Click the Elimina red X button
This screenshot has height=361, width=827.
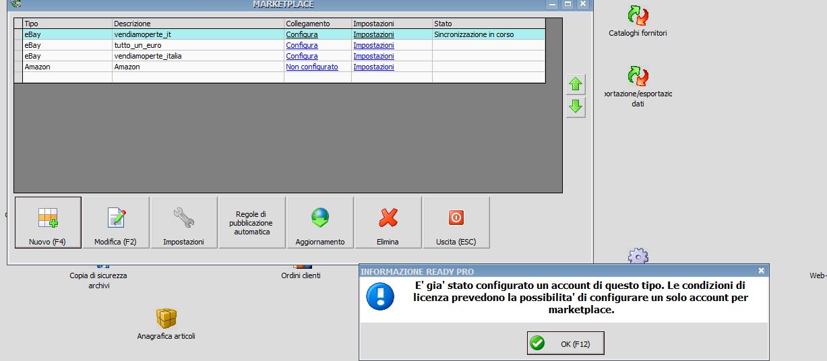click(388, 223)
